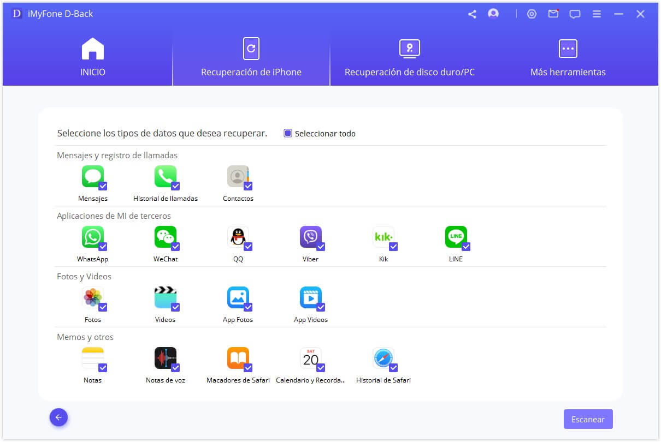Select the Fotos recovery icon
This screenshot has width=661, height=442.
click(93, 297)
